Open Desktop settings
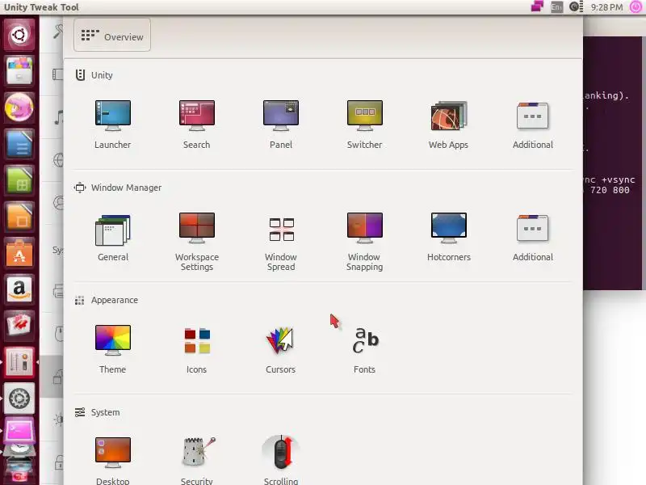646x485 pixels. (112, 460)
